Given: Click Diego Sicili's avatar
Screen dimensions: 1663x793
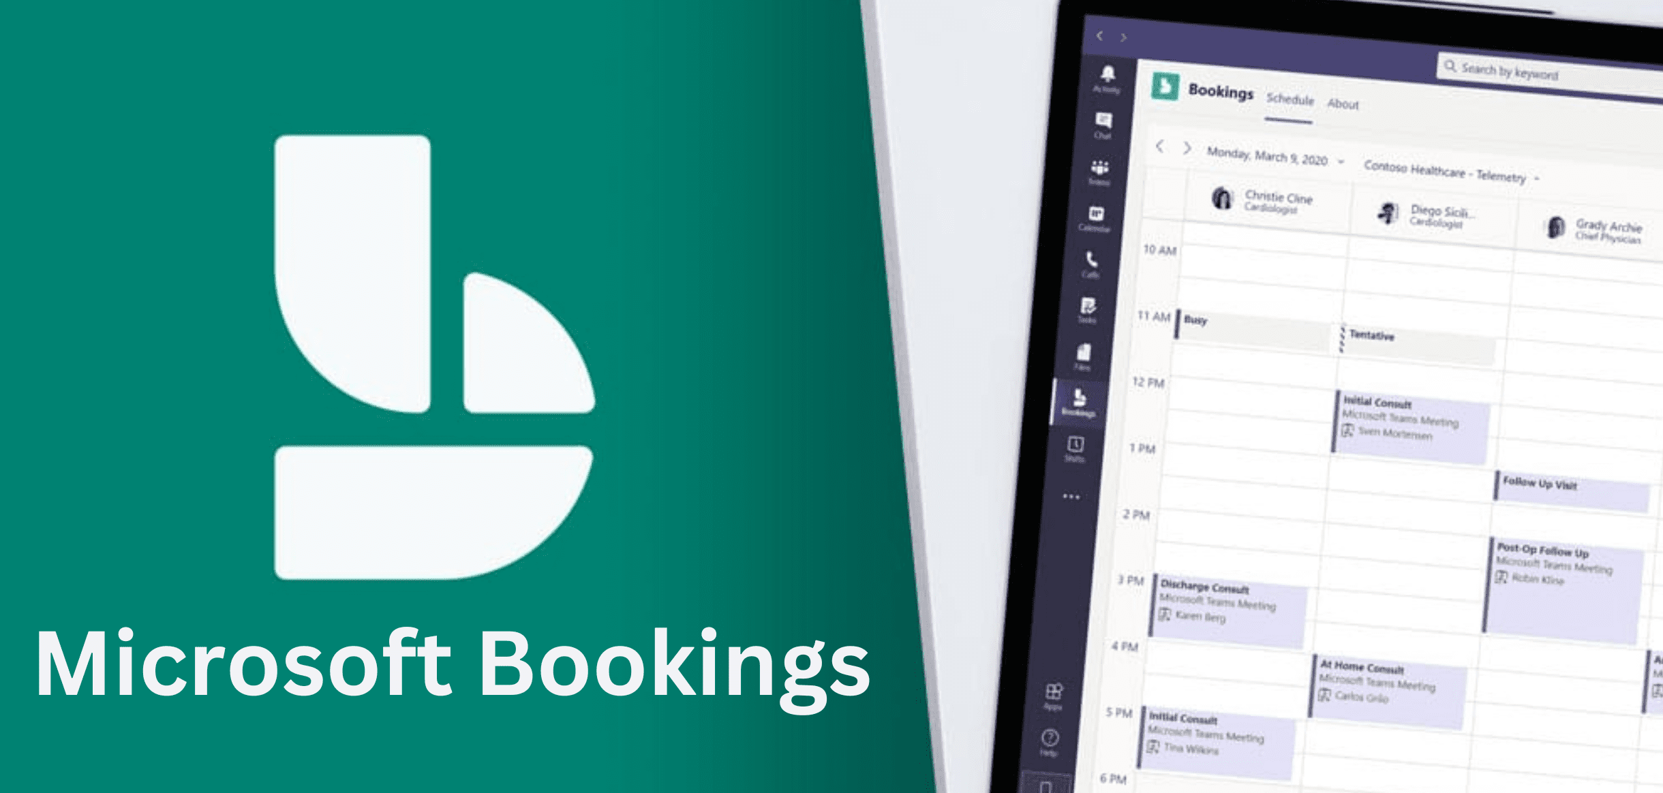Looking at the screenshot, I should click(x=1388, y=213).
